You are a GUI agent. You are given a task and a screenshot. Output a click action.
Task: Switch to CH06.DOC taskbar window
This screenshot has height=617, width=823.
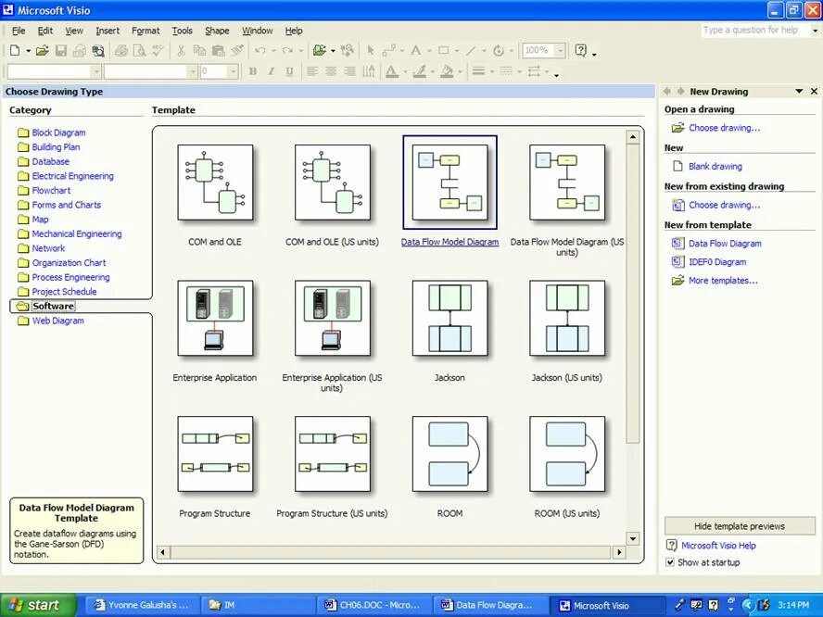[x=374, y=605]
